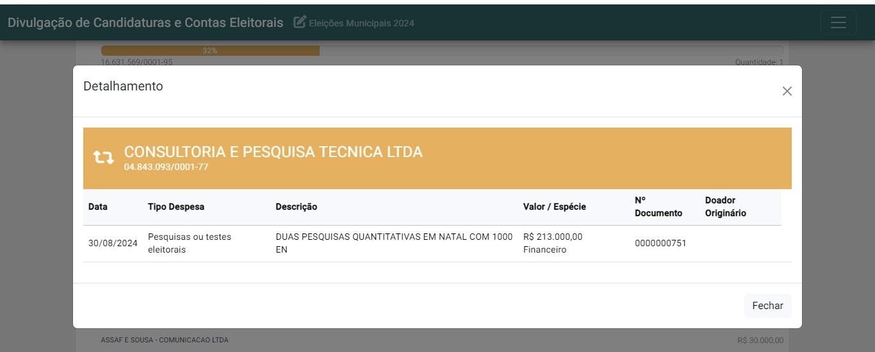Click the edit pencil icon near Eleições
The image size is (875, 352).
[299, 22]
